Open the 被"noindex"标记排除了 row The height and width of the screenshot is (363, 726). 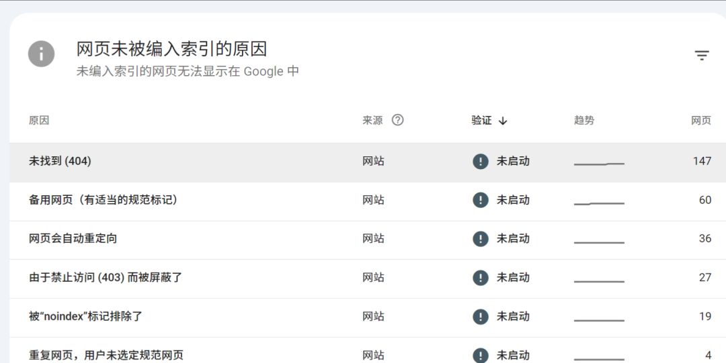(368, 317)
